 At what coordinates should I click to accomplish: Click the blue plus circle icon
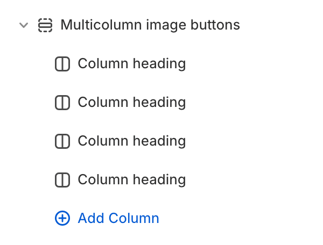62,218
